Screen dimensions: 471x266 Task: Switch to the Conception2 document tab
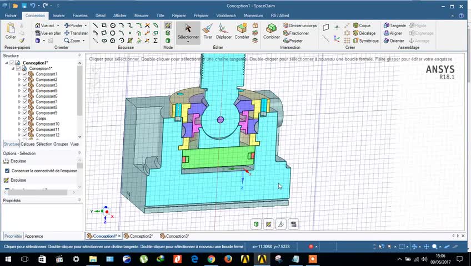[141, 236]
